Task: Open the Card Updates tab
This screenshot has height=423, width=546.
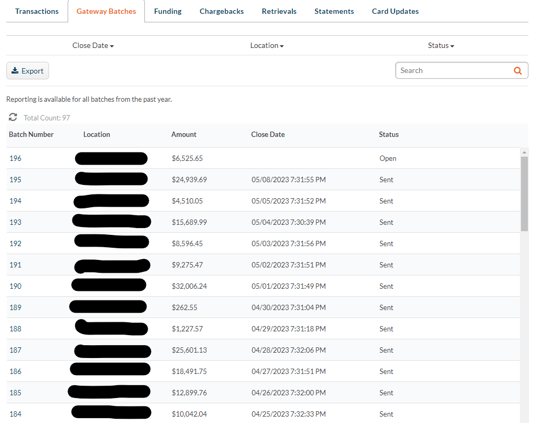Action: (395, 11)
